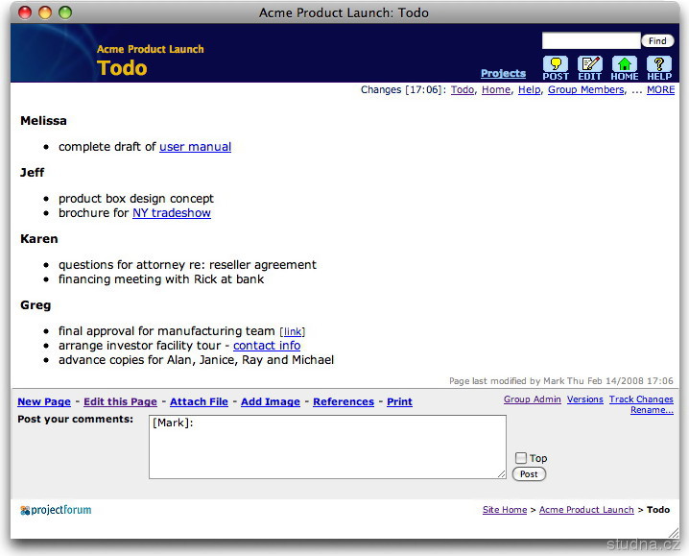Click the Add Image link

(271, 401)
